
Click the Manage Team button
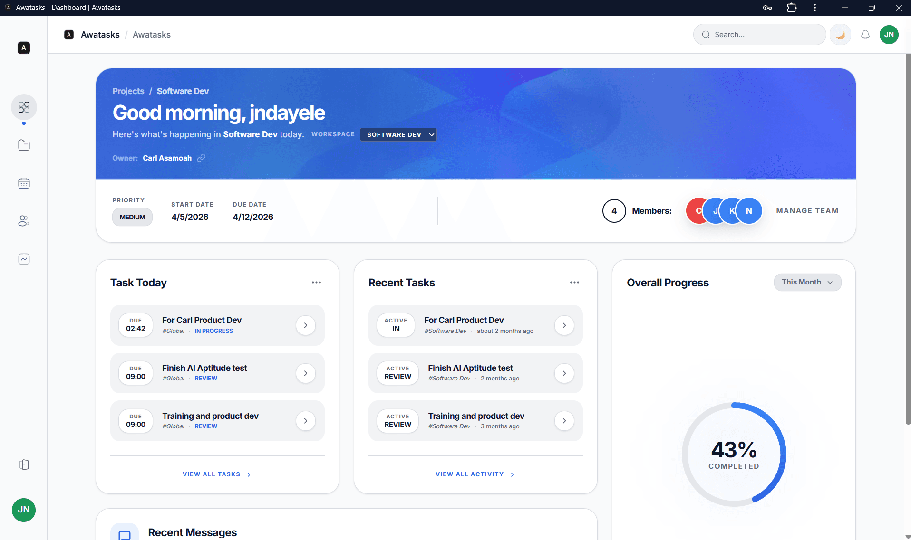(x=807, y=211)
